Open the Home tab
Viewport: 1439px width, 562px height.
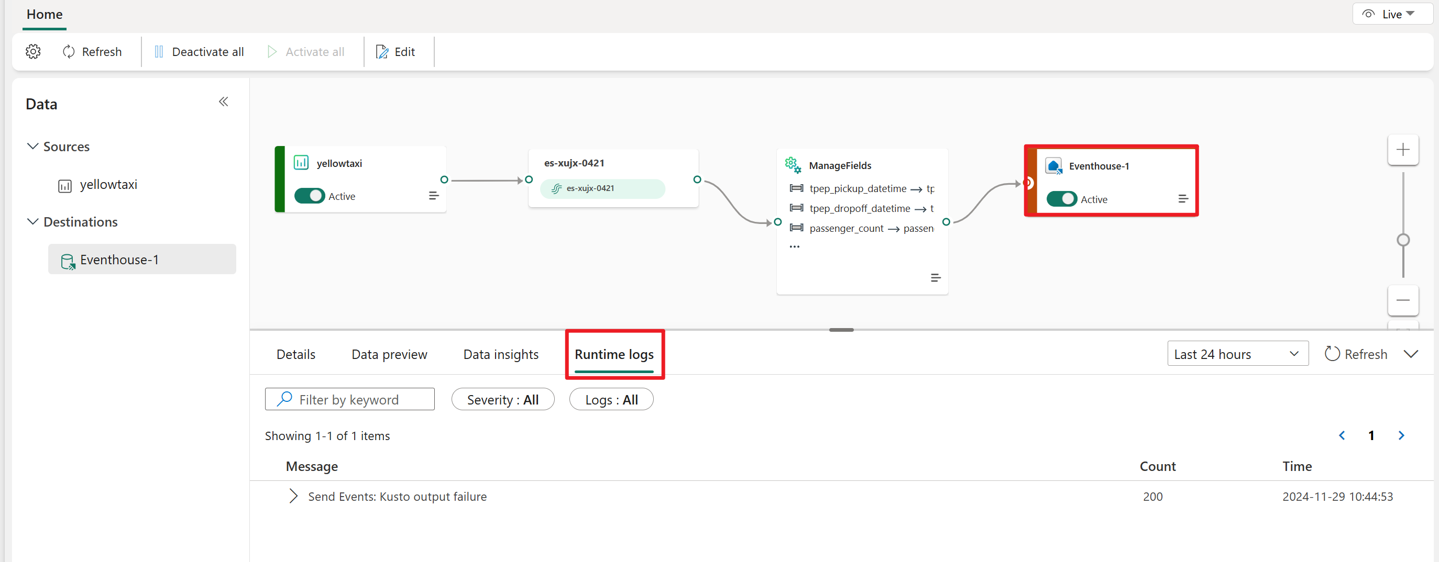[45, 14]
